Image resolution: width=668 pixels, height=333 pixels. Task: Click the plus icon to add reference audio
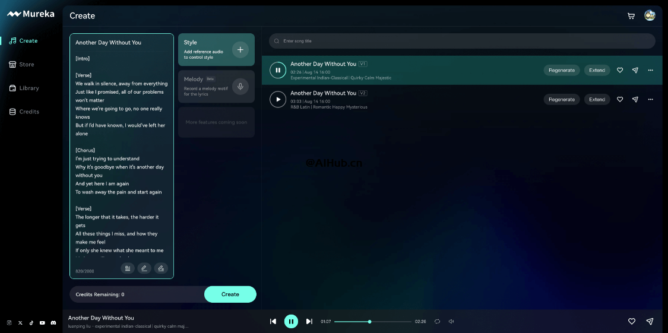pos(240,50)
